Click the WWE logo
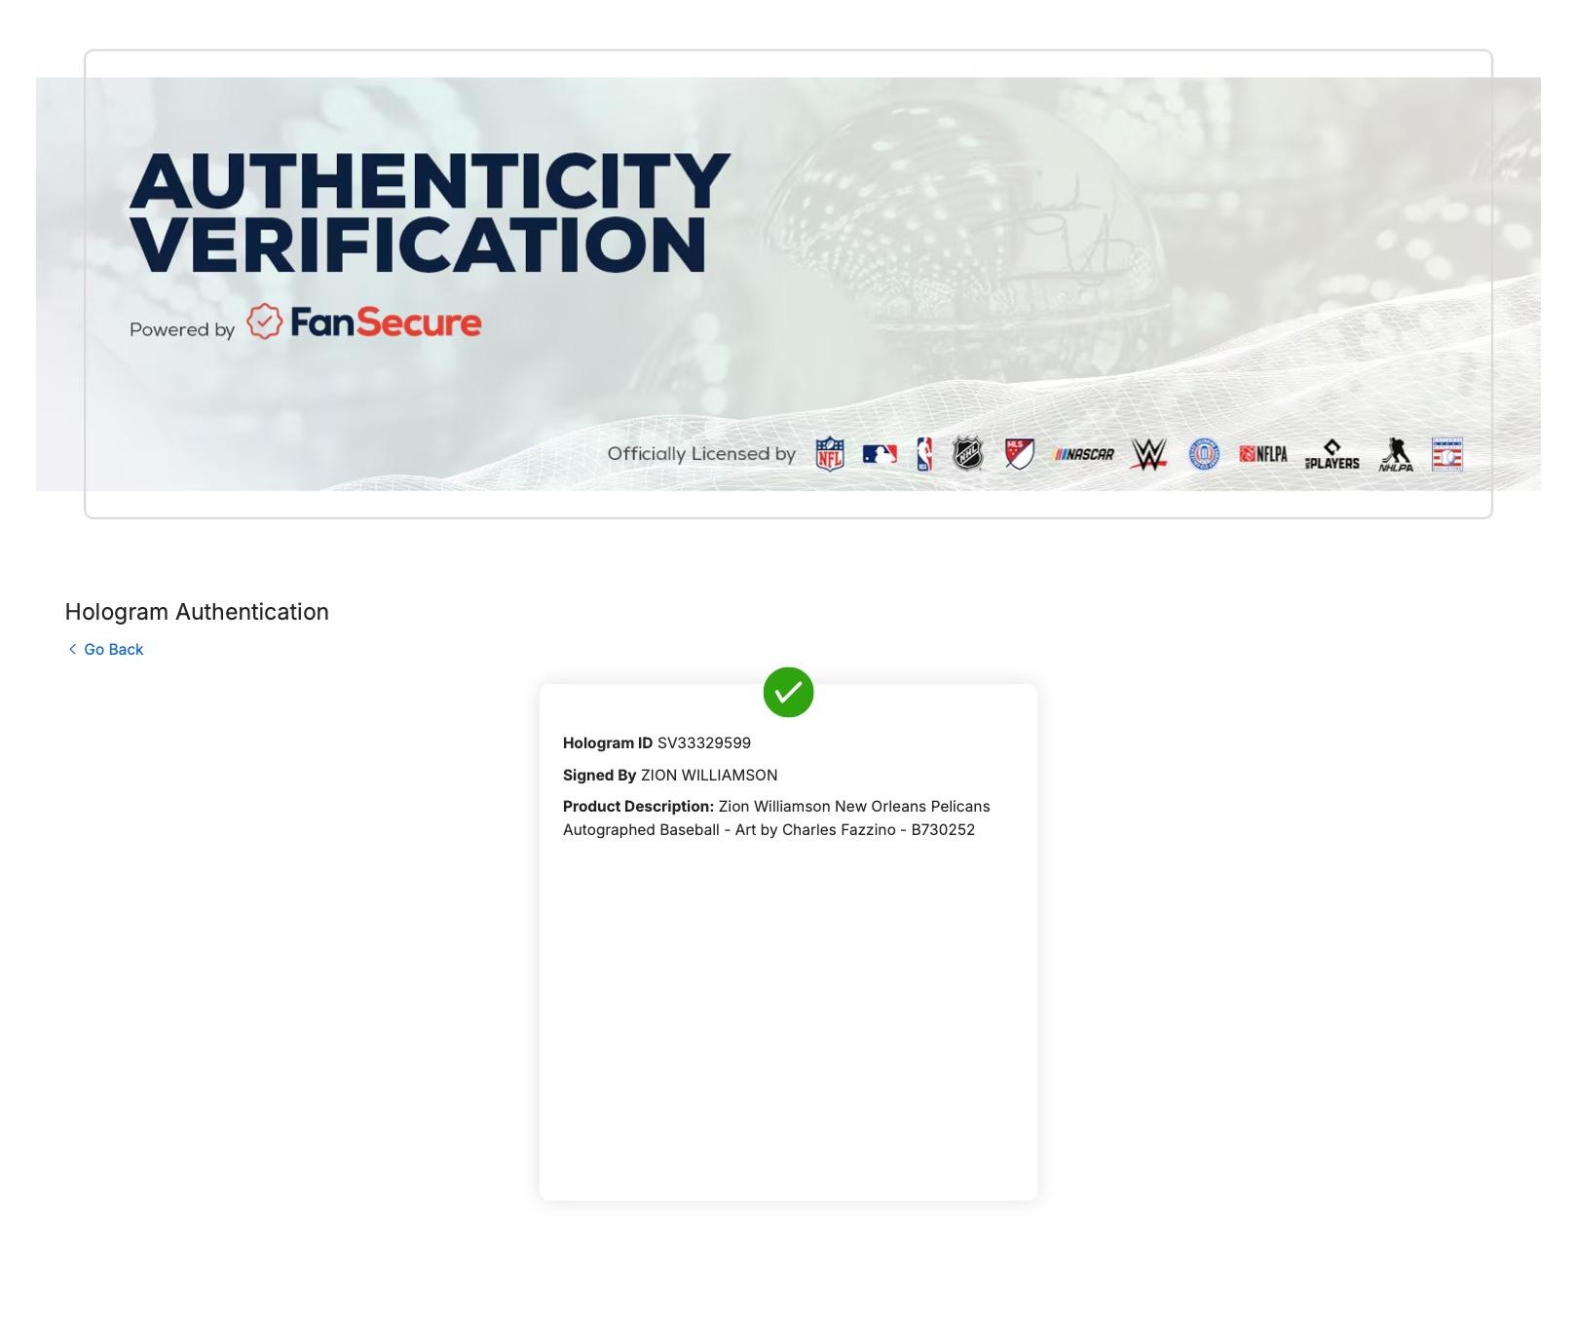Viewport: 1576px width, 1330px height. tap(1149, 454)
